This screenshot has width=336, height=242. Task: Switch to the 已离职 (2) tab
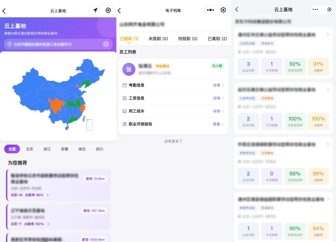[x=217, y=39]
